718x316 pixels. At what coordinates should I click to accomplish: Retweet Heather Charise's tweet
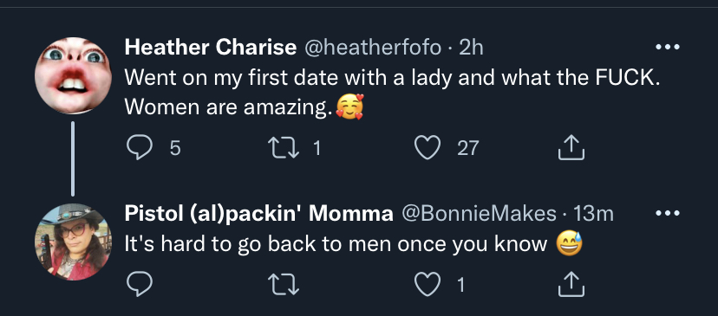(283, 148)
